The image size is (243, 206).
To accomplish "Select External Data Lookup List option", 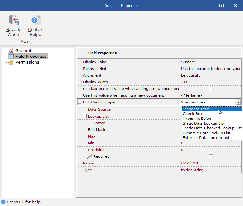I will 212,138.
